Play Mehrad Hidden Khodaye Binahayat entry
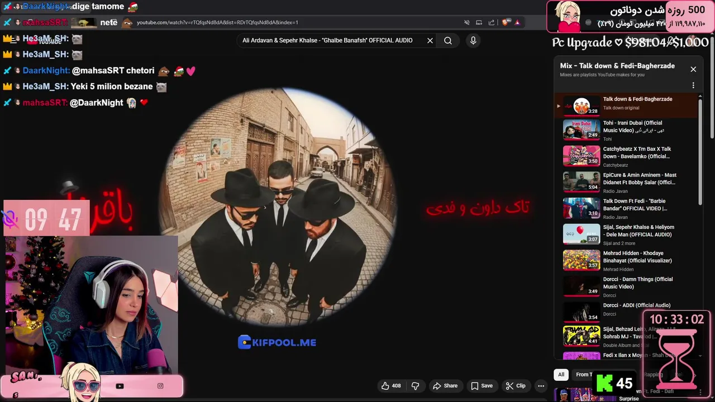Viewport: 715px width, 402px height. pos(626,261)
